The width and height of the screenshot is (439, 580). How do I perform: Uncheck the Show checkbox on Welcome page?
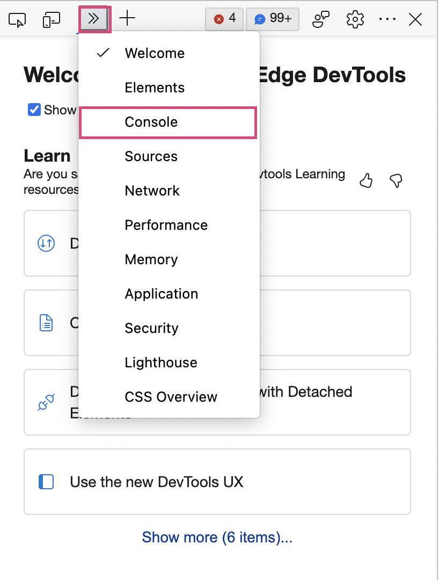tap(34, 110)
